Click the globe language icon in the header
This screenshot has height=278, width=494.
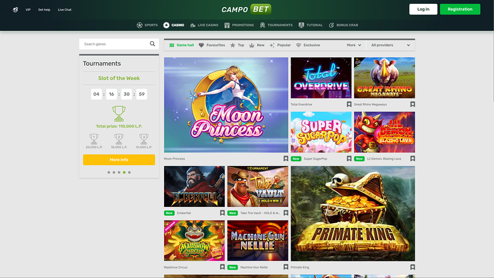pyautogui.click(x=15, y=9)
